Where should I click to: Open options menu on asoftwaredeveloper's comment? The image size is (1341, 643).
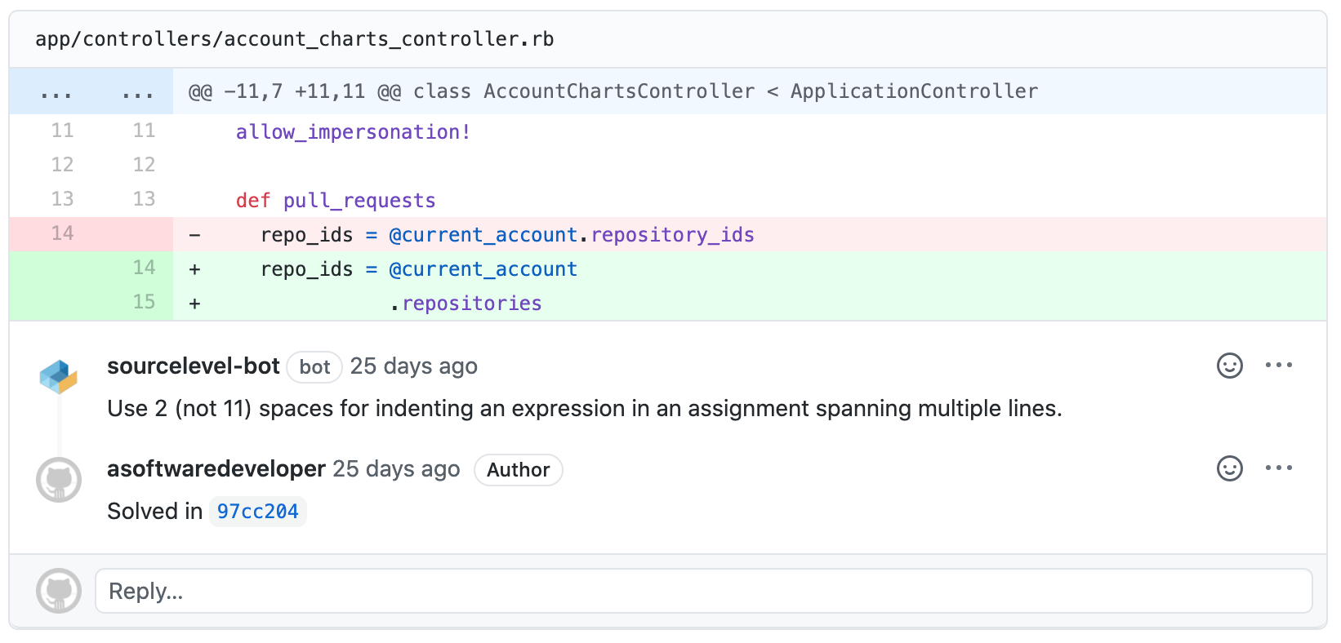click(1278, 468)
